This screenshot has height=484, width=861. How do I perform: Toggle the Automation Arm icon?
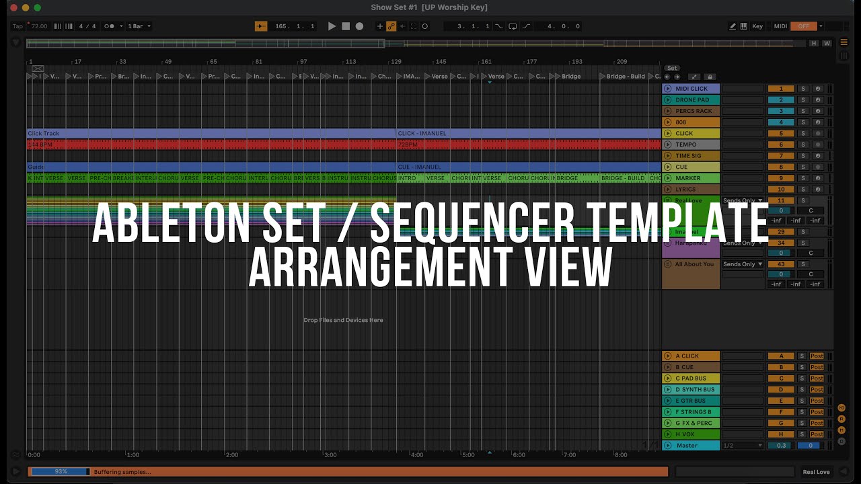click(391, 26)
